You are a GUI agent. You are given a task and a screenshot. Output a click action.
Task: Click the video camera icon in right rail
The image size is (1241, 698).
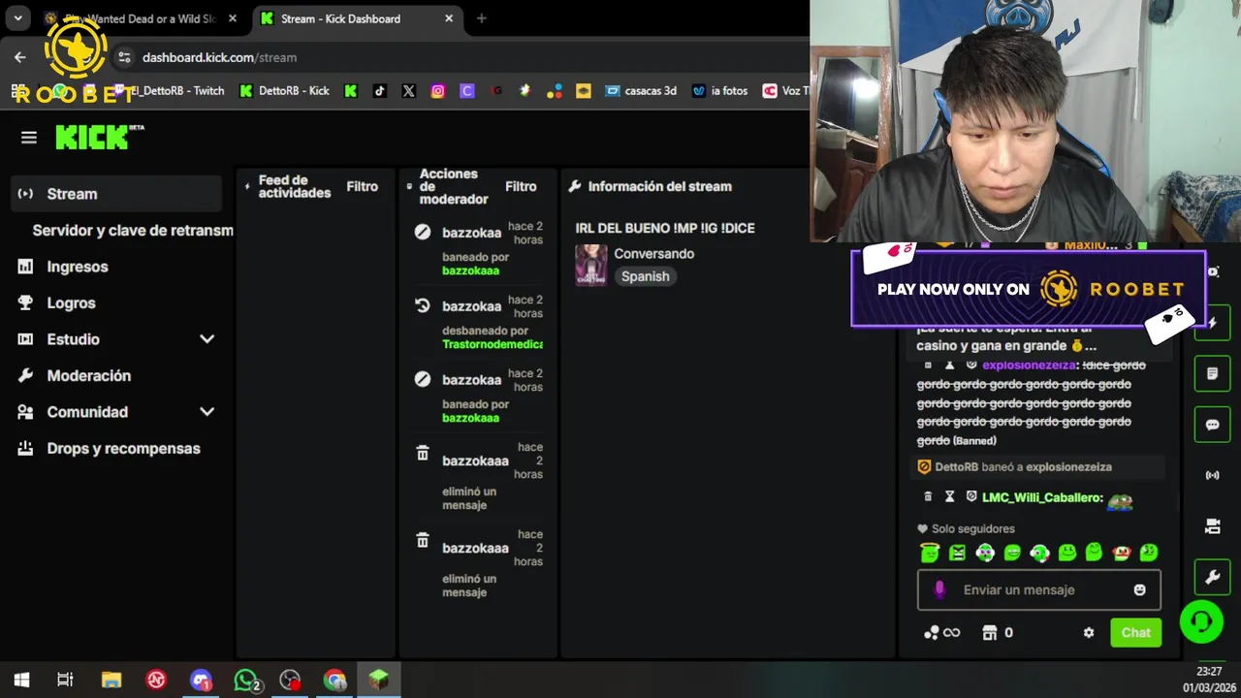coord(1212,526)
